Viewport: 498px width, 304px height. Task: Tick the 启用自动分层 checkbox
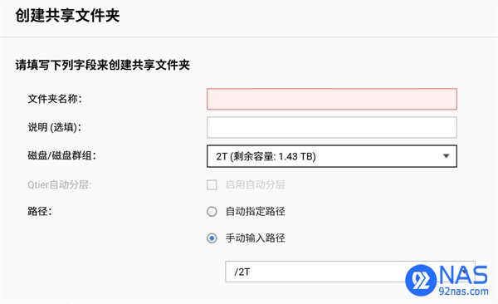[x=212, y=184]
